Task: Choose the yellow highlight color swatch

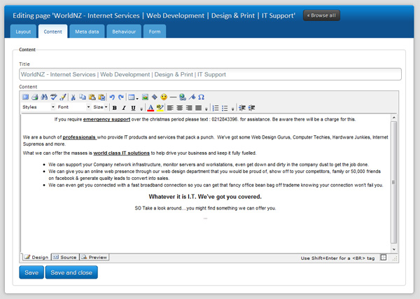Action: tap(160, 108)
